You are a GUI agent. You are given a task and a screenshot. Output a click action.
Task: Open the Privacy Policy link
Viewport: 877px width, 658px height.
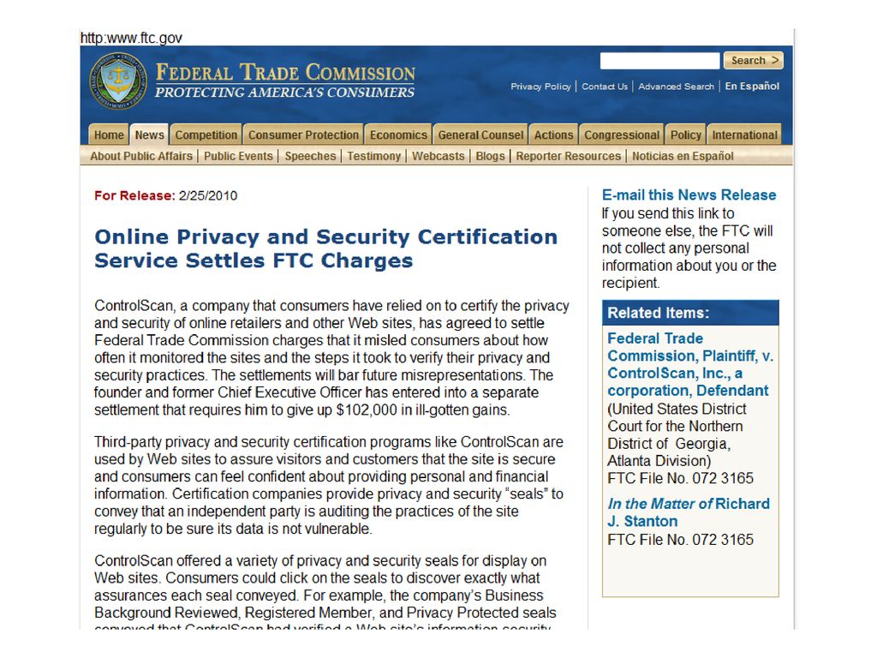point(540,87)
